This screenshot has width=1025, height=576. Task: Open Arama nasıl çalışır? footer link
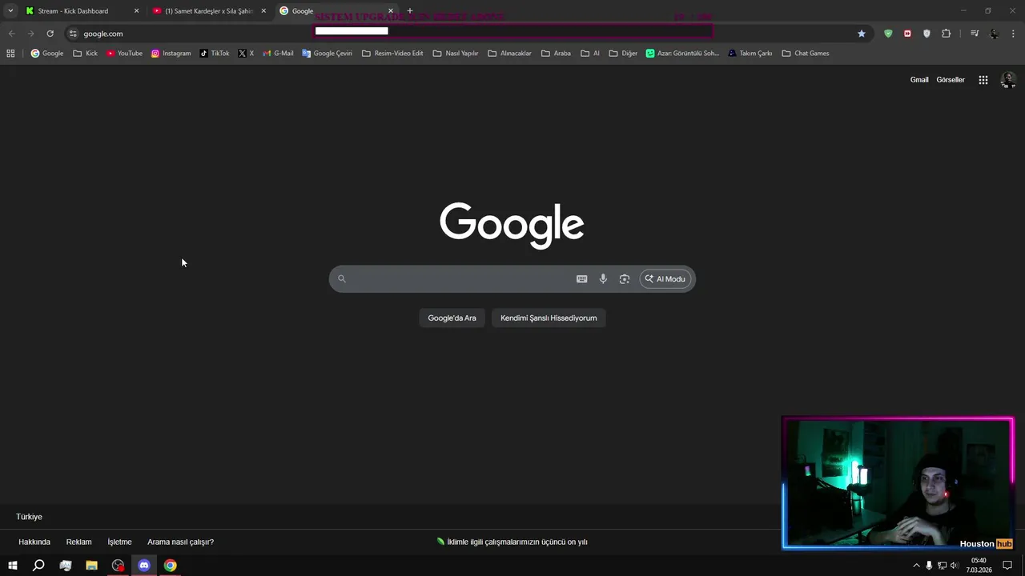180,542
